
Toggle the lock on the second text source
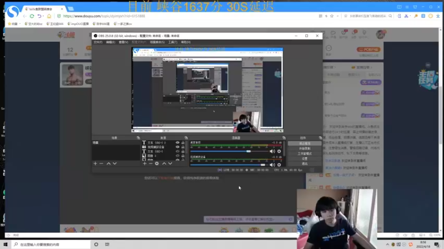tap(183, 151)
